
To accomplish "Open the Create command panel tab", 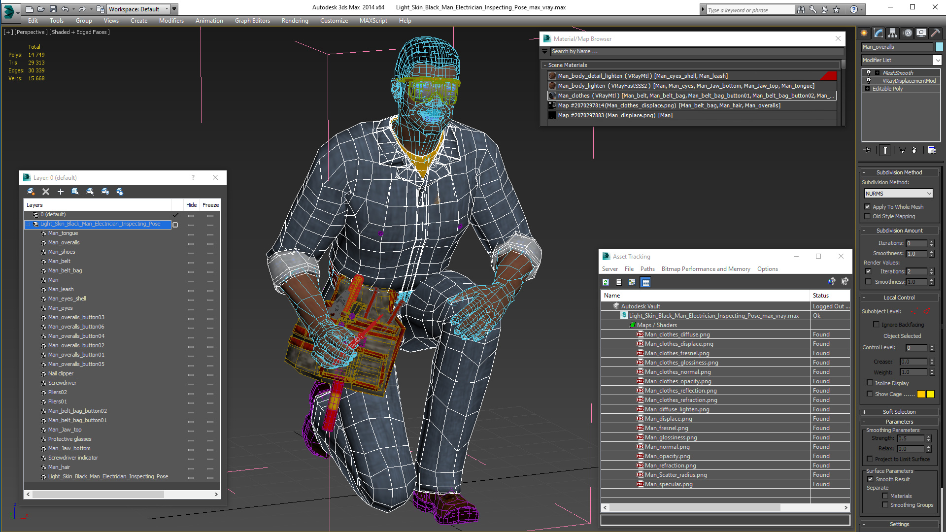I will coord(864,33).
